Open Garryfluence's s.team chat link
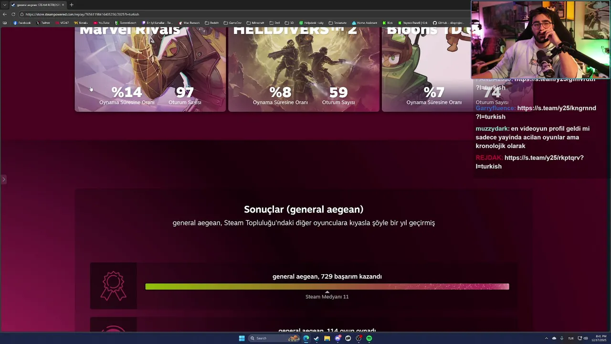The width and height of the screenshot is (611, 344). pyautogui.click(x=536, y=112)
